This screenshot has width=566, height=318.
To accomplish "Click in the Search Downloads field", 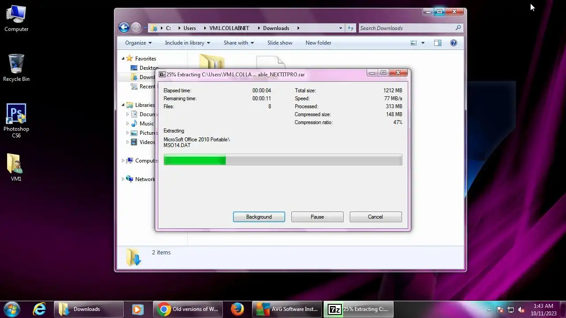I will 407,28.
